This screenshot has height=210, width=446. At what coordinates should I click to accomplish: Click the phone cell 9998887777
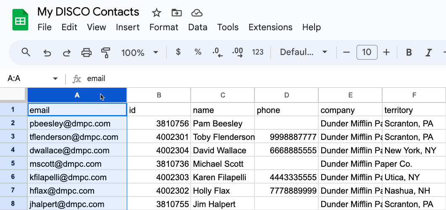point(286,136)
